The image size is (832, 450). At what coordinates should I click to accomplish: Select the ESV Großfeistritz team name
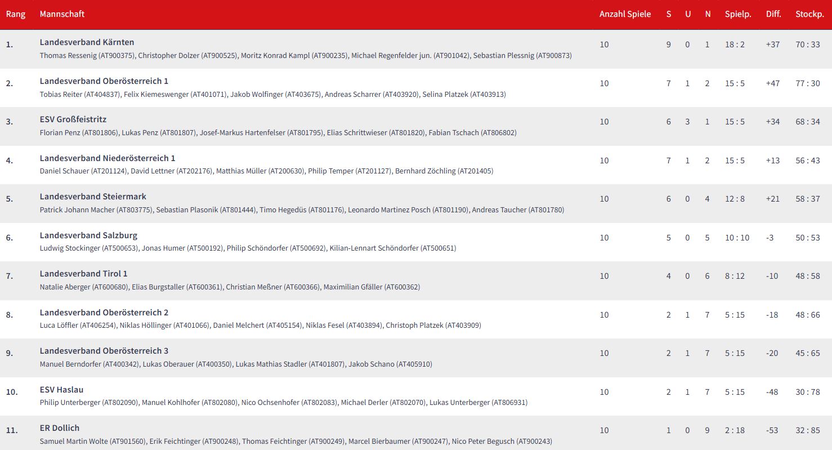tap(73, 119)
